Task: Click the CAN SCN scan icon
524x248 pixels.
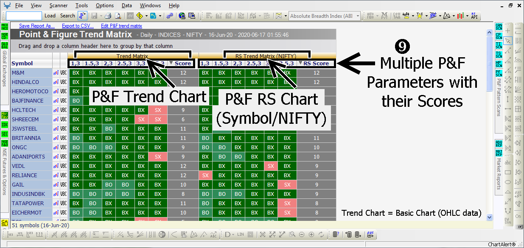Action: [x=499, y=27]
